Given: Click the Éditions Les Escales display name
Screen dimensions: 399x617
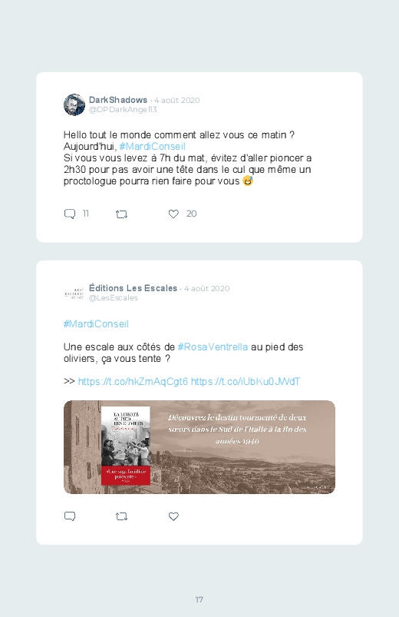Looking at the screenshot, I should coord(133,288).
